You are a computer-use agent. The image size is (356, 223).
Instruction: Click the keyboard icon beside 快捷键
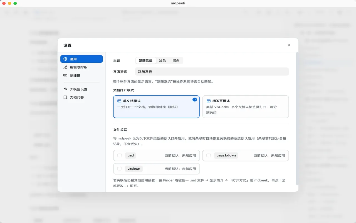pyautogui.click(x=65, y=76)
